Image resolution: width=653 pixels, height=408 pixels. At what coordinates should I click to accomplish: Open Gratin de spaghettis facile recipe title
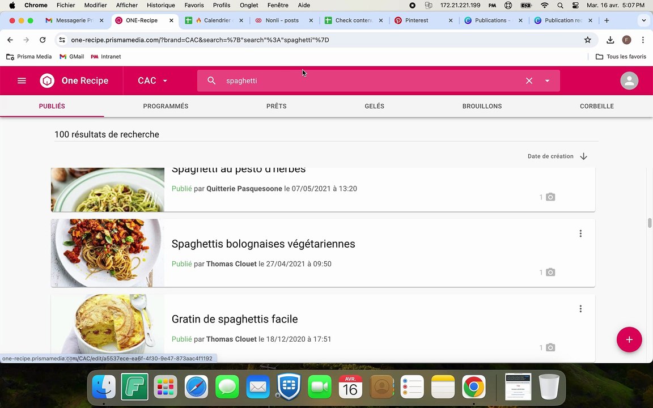(235, 320)
